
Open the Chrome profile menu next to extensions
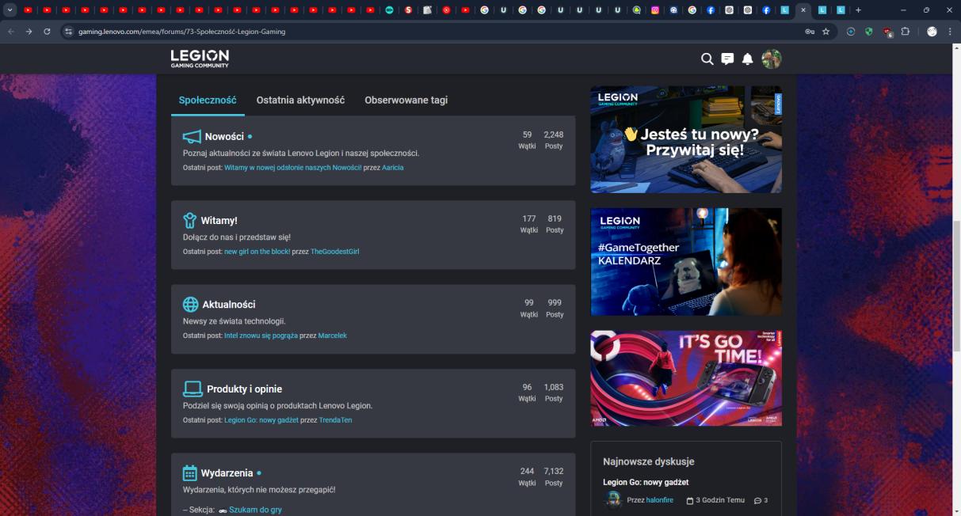coord(930,33)
